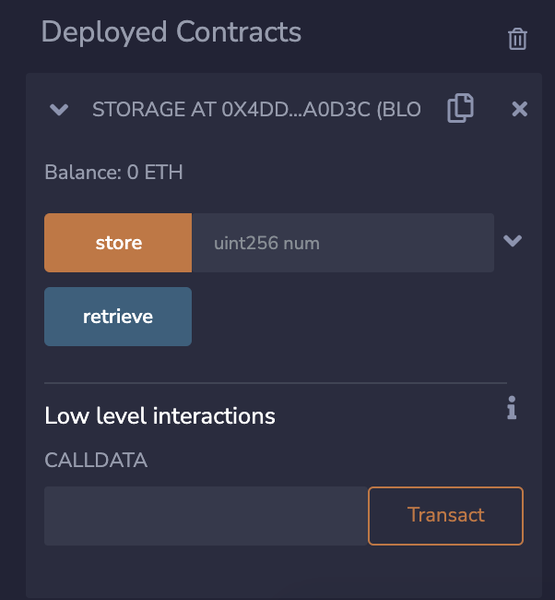
Task: Click into the CALLDATA input box
Action: point(206,516)
